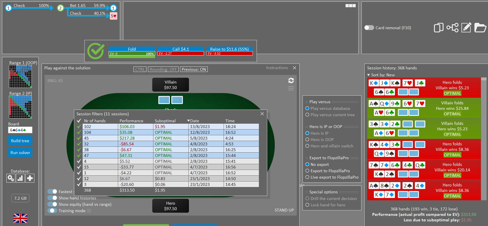This screenshot has width=488, height=226.
Task: Select the Raise to $11.6 (55%) bar
Action: tap(229, 51)
